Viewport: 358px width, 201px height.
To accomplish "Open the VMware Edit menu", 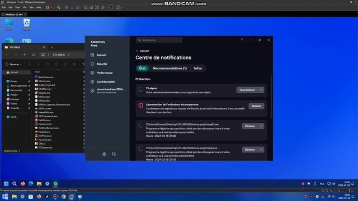I will tap(11, 7).
